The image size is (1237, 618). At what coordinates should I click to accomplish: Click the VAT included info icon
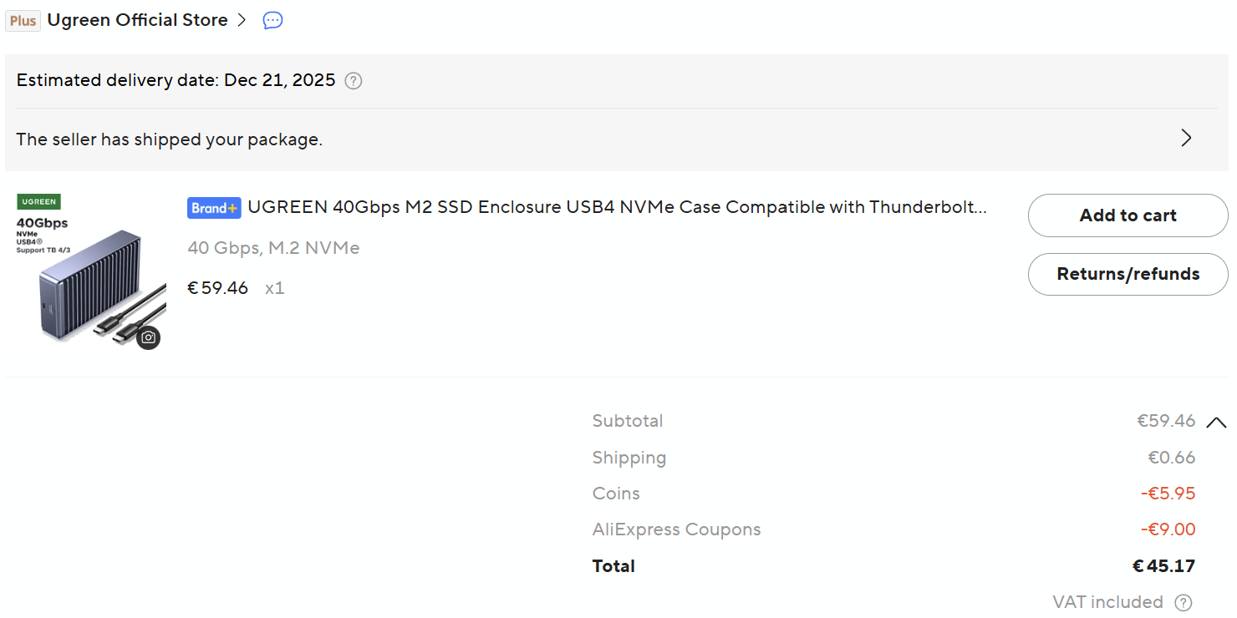point(1183,603)
